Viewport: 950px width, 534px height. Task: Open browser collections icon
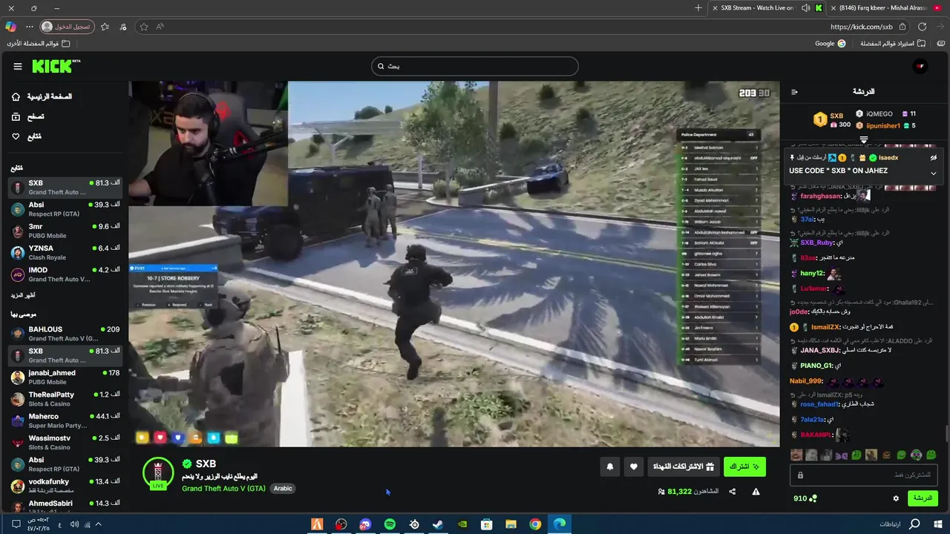tap(123, 27)
